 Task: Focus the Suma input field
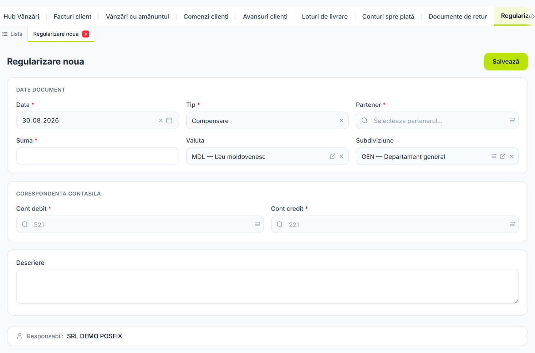(x=97, y=156)
